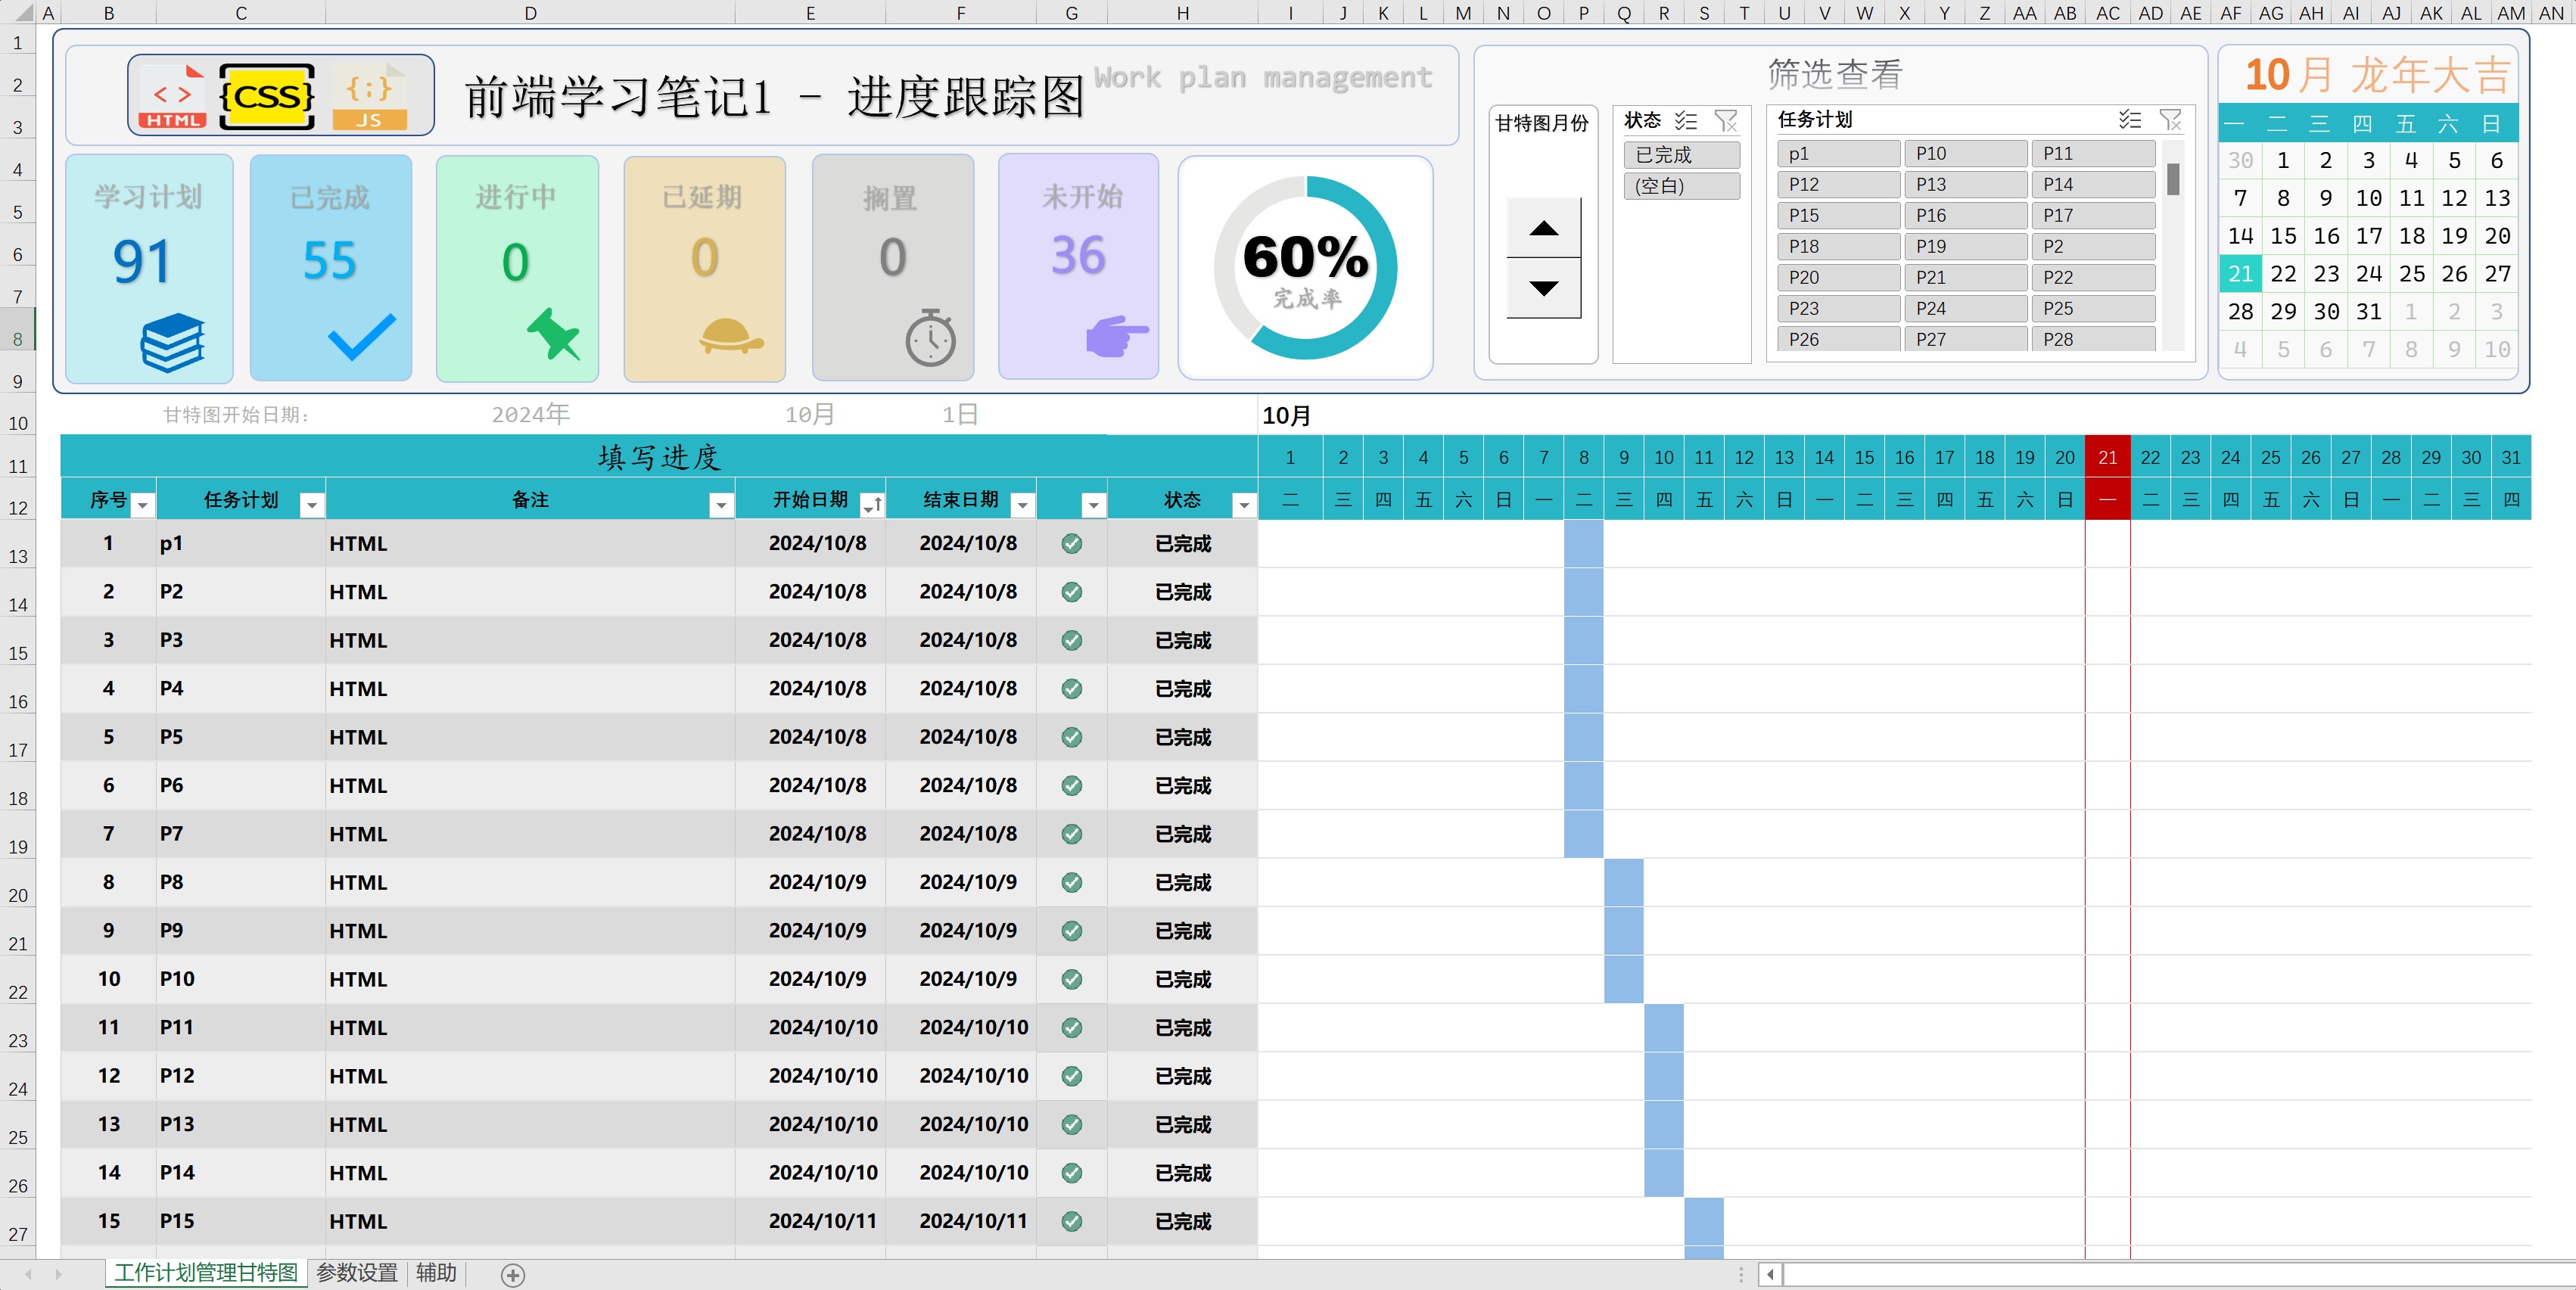Click the JS file icon in header
2576x1290 pixels.
pos(369,96)
